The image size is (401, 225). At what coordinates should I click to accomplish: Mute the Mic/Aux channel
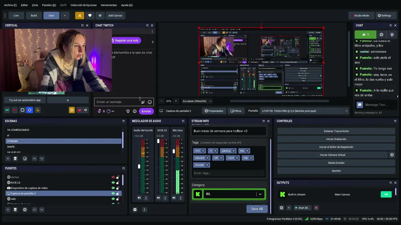click(x=174, y=198)
